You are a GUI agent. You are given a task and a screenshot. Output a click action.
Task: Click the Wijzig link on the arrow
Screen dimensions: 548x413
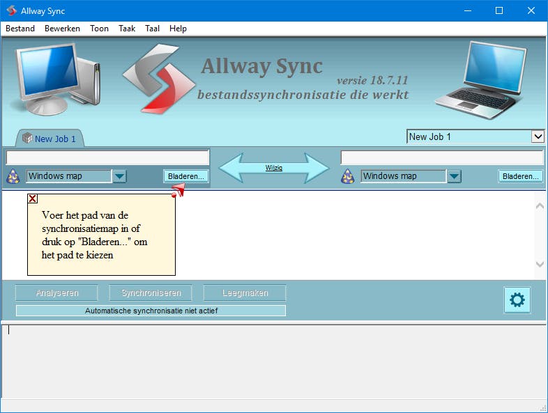coord(273,168)
